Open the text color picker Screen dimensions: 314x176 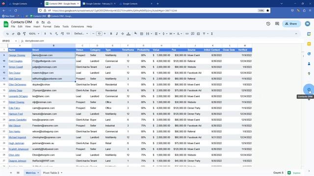point(129,34)
